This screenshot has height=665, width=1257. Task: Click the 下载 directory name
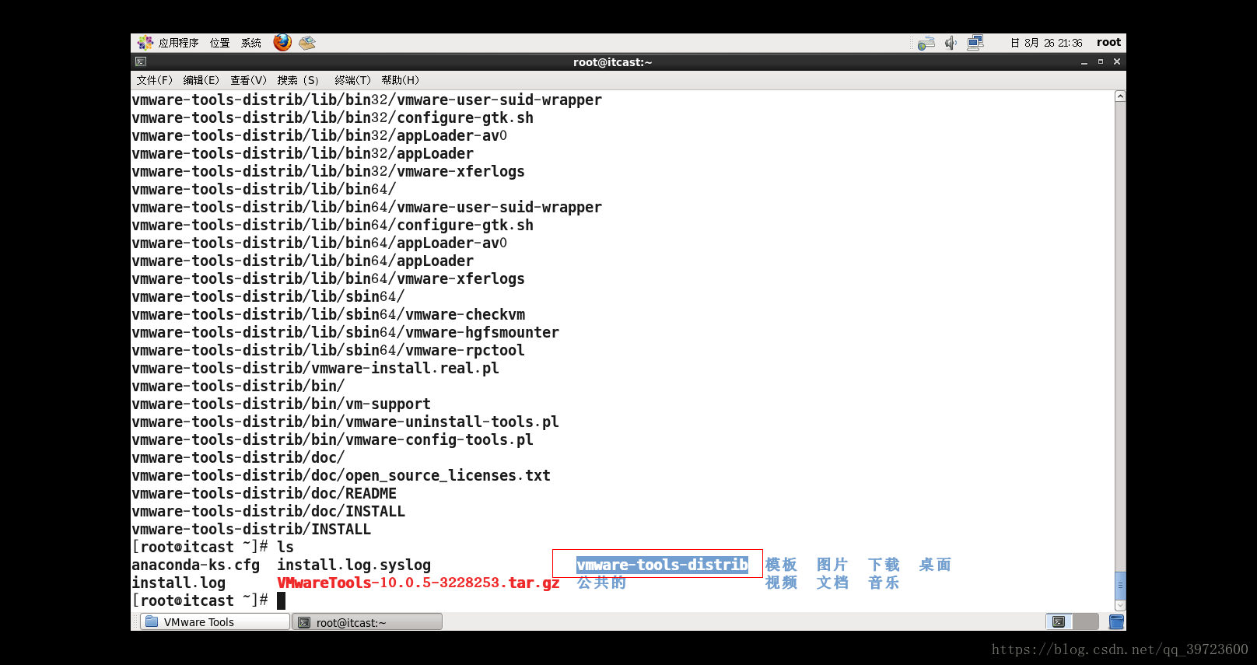pos(884,565)
